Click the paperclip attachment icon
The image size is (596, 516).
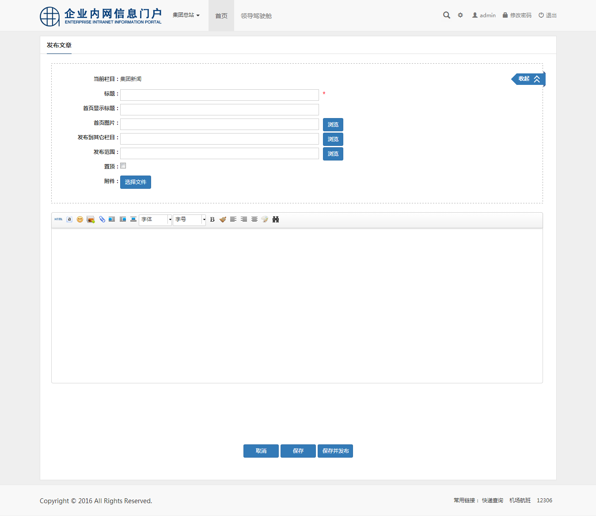pyautogui.click(x=102, y=219)
